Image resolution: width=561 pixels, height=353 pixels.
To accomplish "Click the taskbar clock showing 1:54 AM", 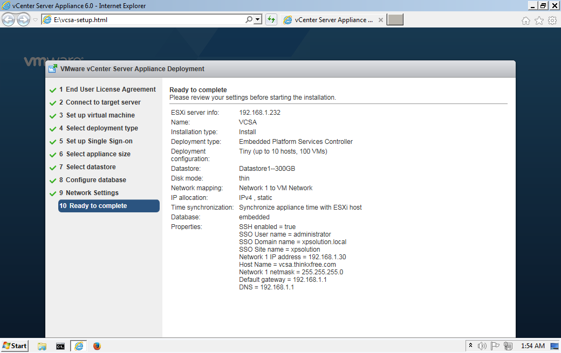I will tap(533, 346).
